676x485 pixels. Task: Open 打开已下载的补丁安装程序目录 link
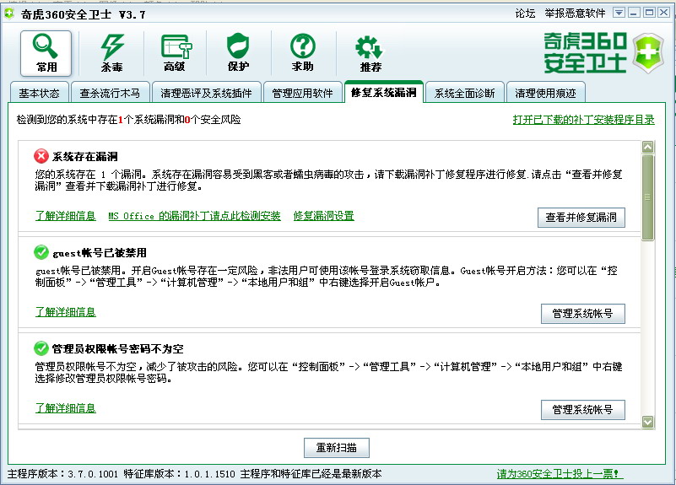[x=584, y=120]
